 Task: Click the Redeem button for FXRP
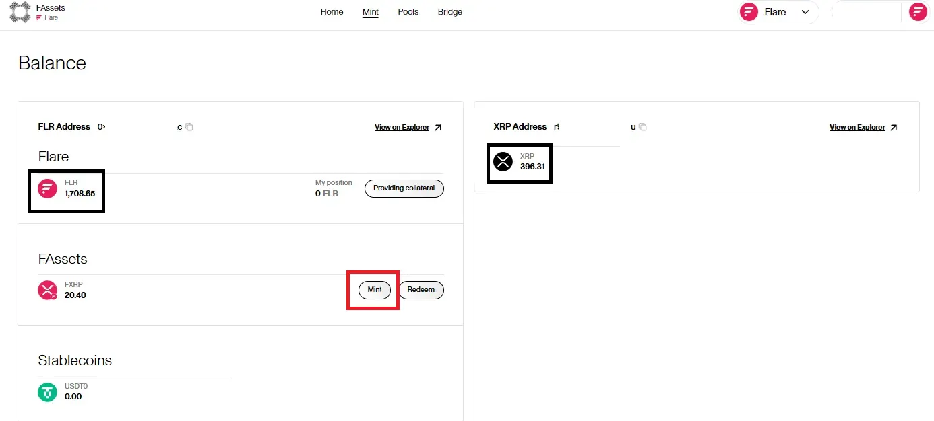tap(421, 290)
